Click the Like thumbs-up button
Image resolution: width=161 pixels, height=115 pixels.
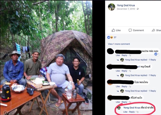[x=116, y=30]
